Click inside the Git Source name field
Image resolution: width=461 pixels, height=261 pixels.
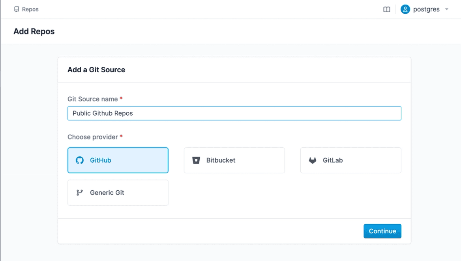click(234, 113)
